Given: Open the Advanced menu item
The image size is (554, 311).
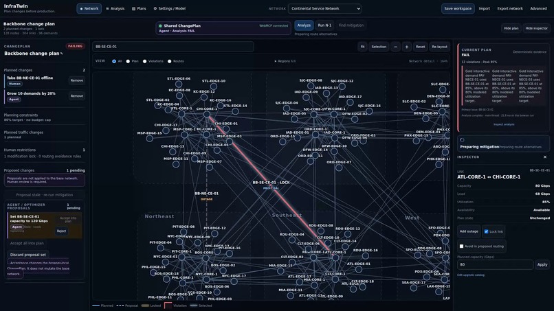Looking at the screenshot, I should [x=538, y=8].
